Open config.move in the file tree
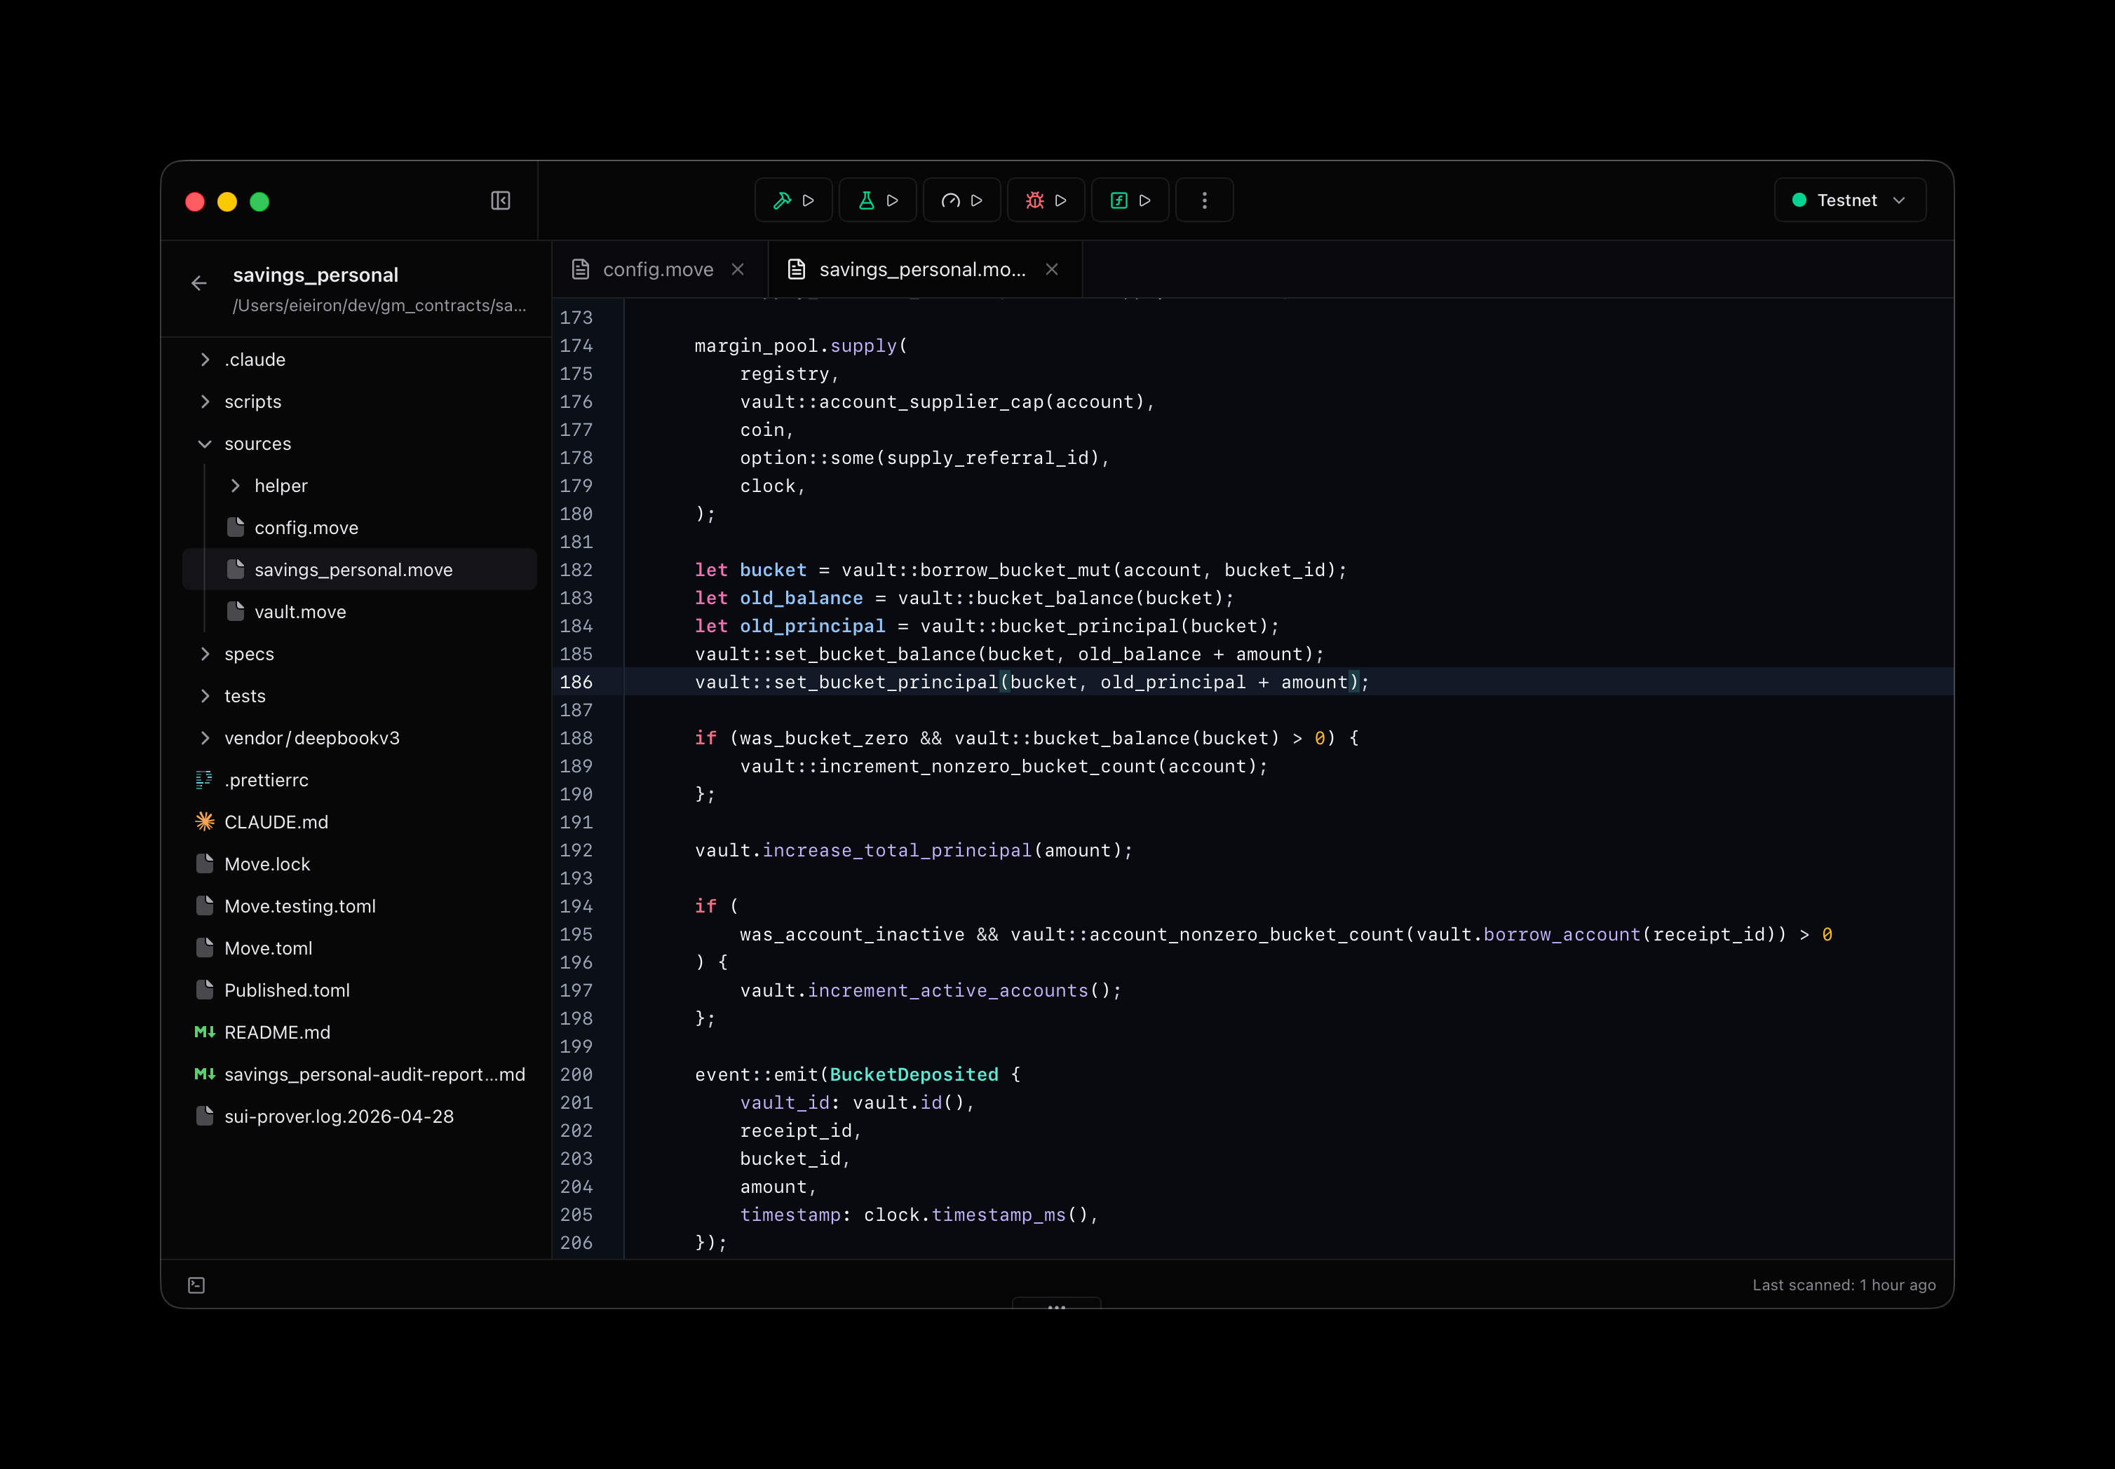The image size is (2115, 1469). click(x=359, y=528)
